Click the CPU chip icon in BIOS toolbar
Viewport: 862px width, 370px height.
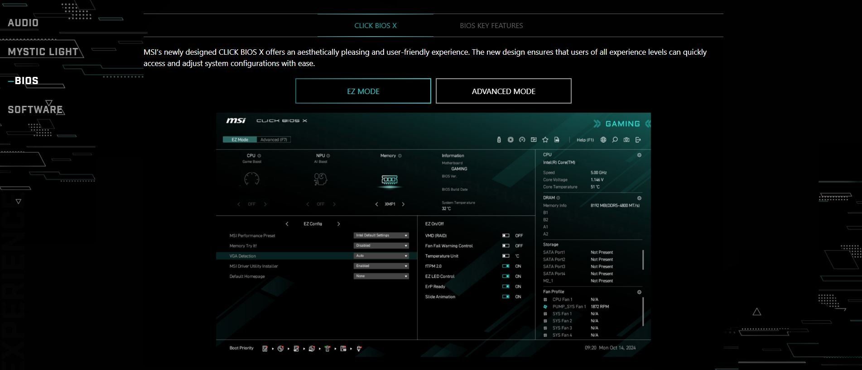(x=510, y=140)
